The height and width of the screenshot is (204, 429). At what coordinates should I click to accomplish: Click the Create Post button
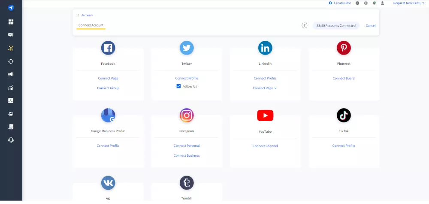coord(340,3)
